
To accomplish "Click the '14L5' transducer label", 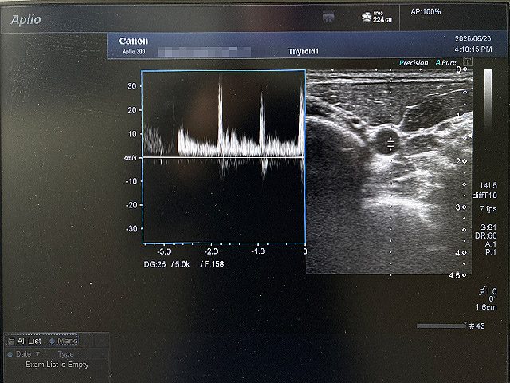I will click(x=488, y=185).
